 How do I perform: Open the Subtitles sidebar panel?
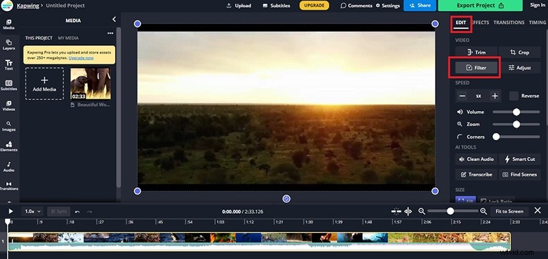pyautogui.click(x=9, y=85)
